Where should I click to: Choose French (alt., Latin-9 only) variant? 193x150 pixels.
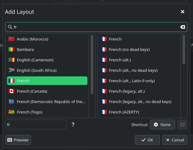[x=132, y=81]
